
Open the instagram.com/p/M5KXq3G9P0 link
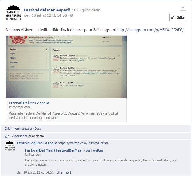pyautogui.click(x=150, y=30)
